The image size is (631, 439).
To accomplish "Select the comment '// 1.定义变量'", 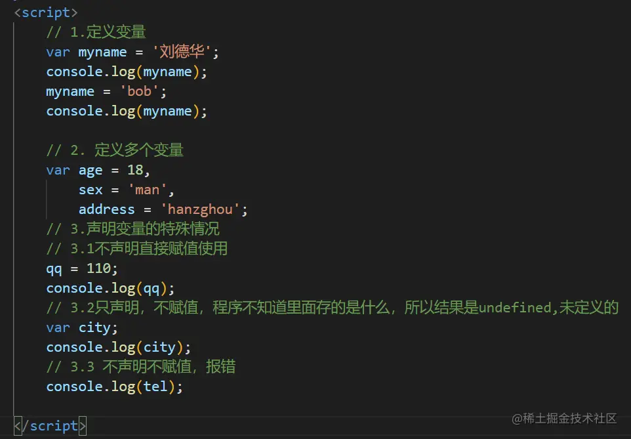I will 96,32.
